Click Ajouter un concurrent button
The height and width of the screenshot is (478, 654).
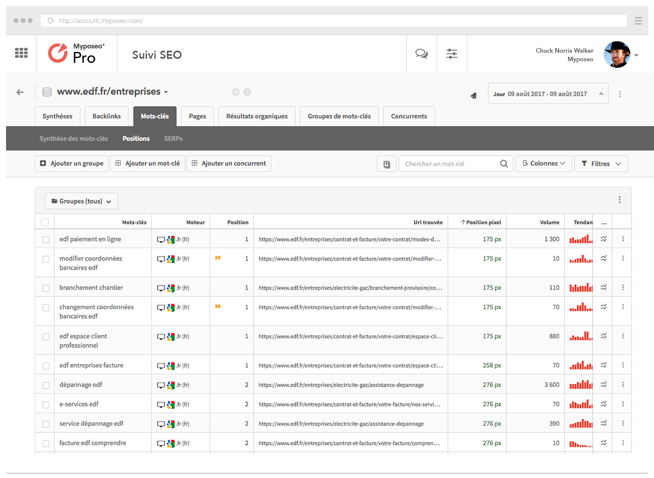[x=229, y=163]
